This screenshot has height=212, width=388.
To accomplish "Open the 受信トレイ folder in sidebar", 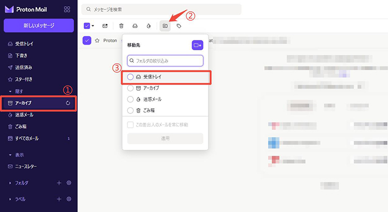I will pos(39,44).
